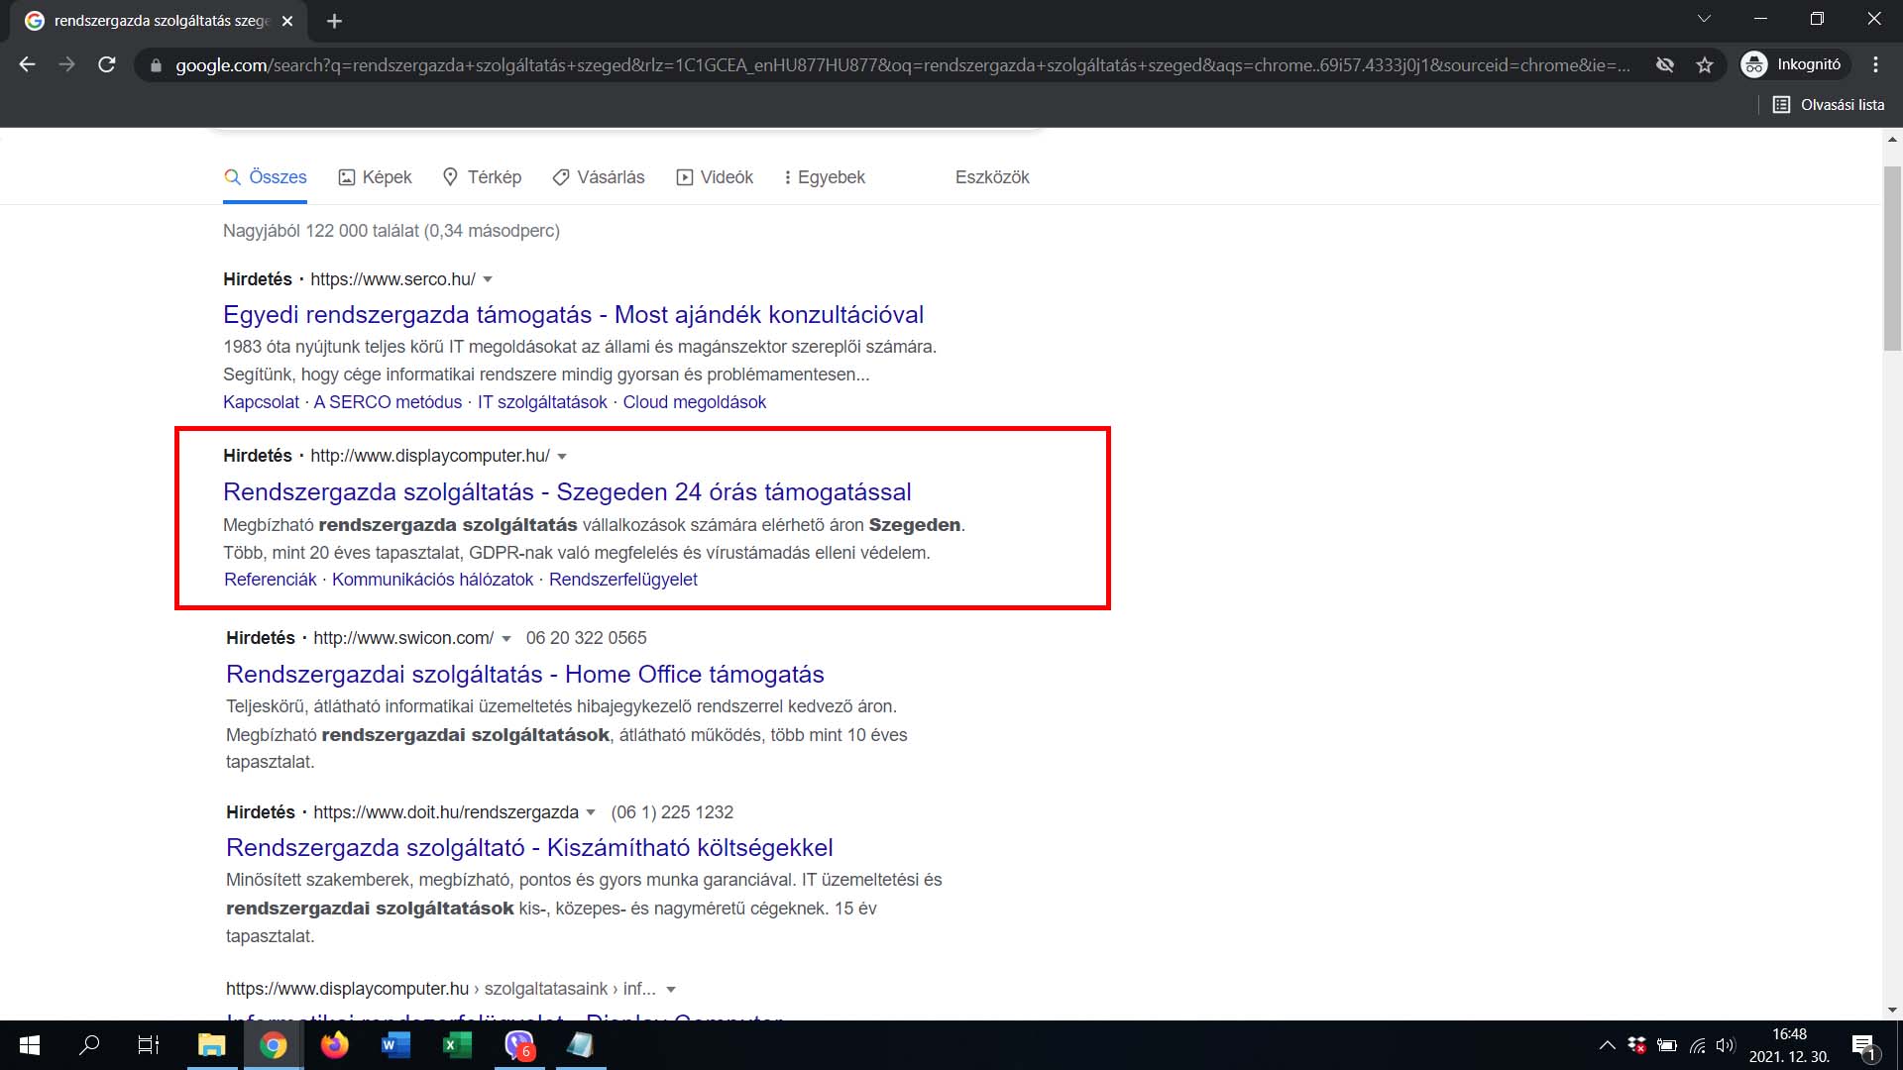Open the taskbar clock and date

click(x=1789, y=1045)
